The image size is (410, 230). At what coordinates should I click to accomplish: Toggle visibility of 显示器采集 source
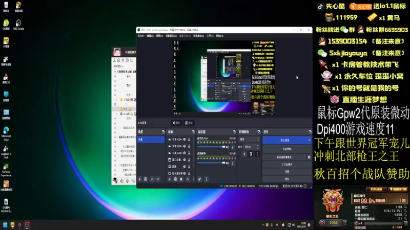pos(184,173)
